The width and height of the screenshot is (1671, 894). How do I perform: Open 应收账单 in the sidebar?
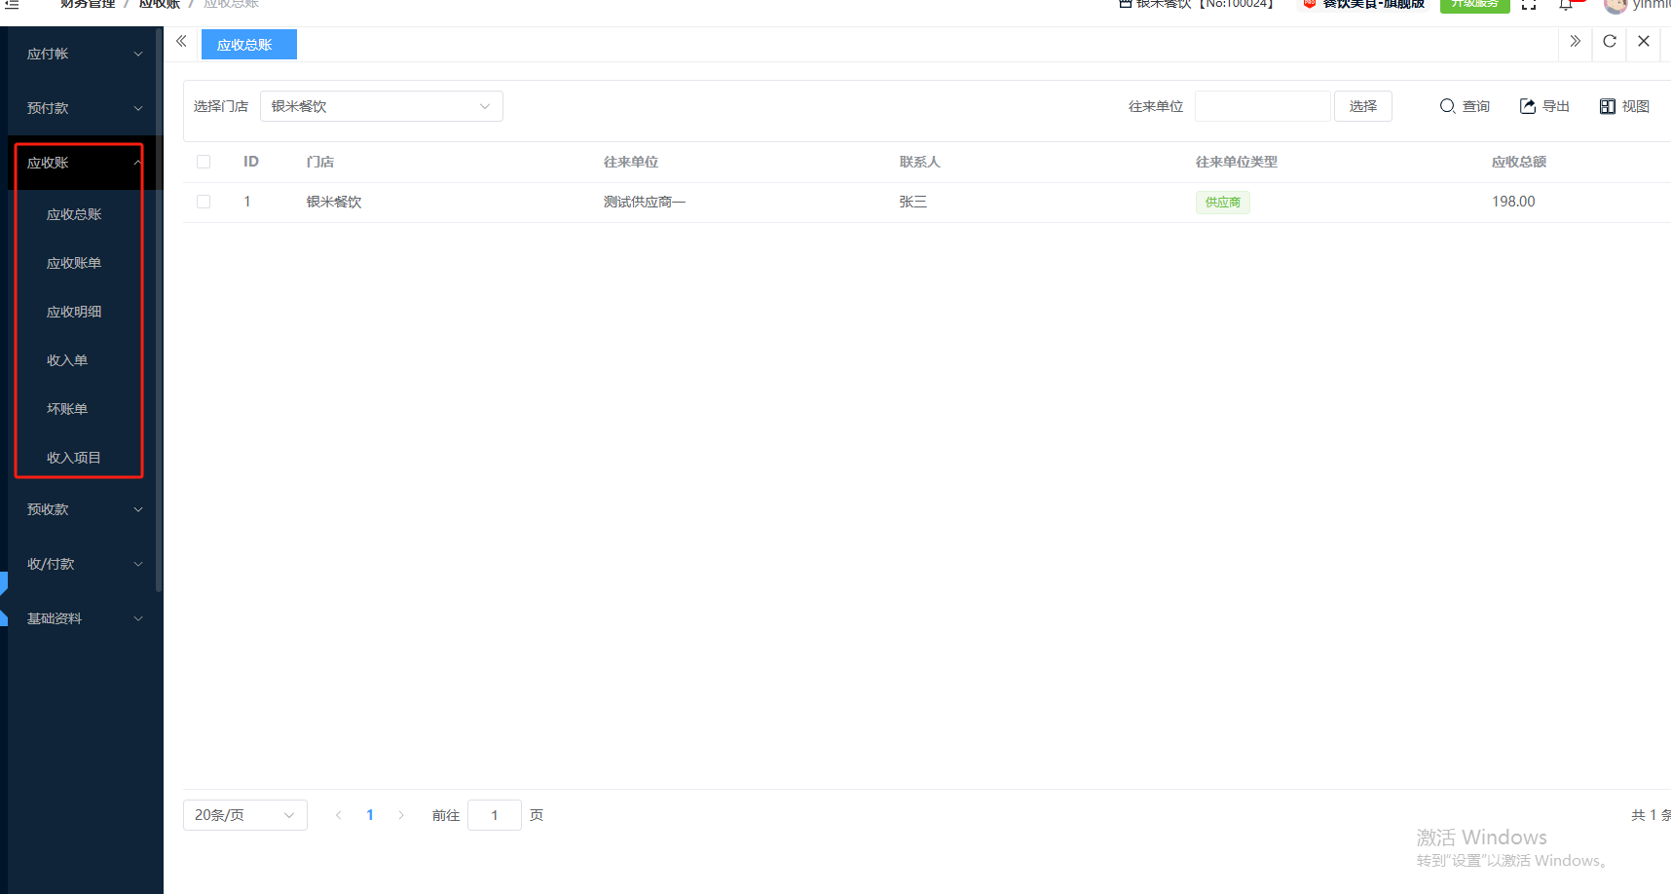(74, 263)
